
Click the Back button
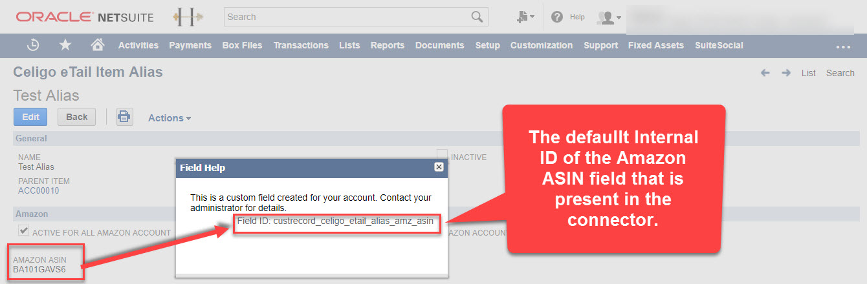(x=77, y=117)
